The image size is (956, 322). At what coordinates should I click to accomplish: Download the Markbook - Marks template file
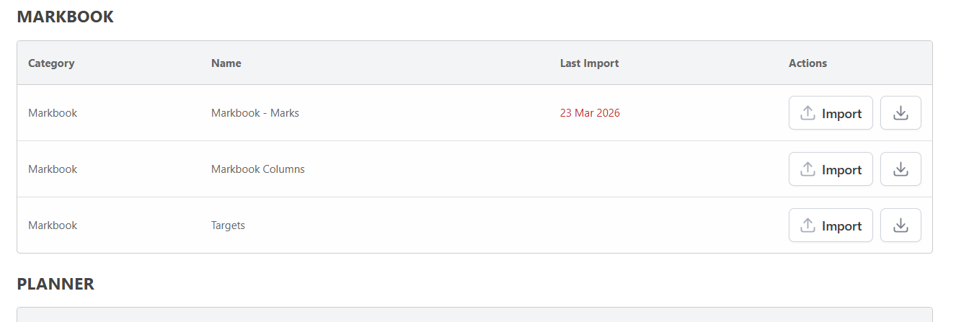click(x=900, y=113)
